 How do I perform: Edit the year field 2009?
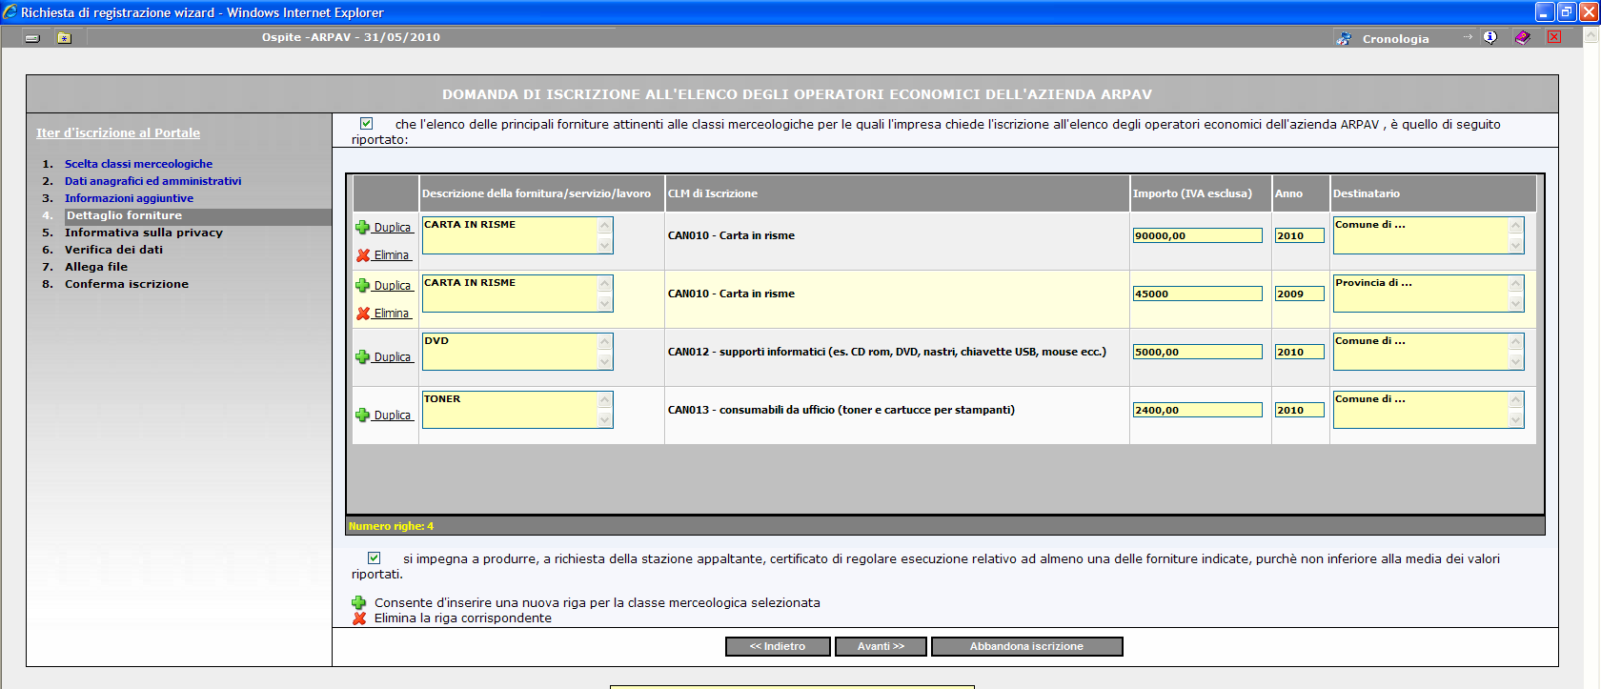pos(1300,294)
